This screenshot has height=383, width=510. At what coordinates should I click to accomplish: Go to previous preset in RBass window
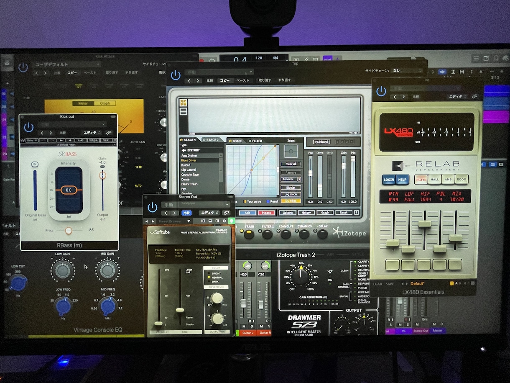coord(42,133)
